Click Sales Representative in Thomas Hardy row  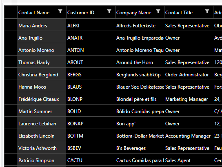pos(189,62)
